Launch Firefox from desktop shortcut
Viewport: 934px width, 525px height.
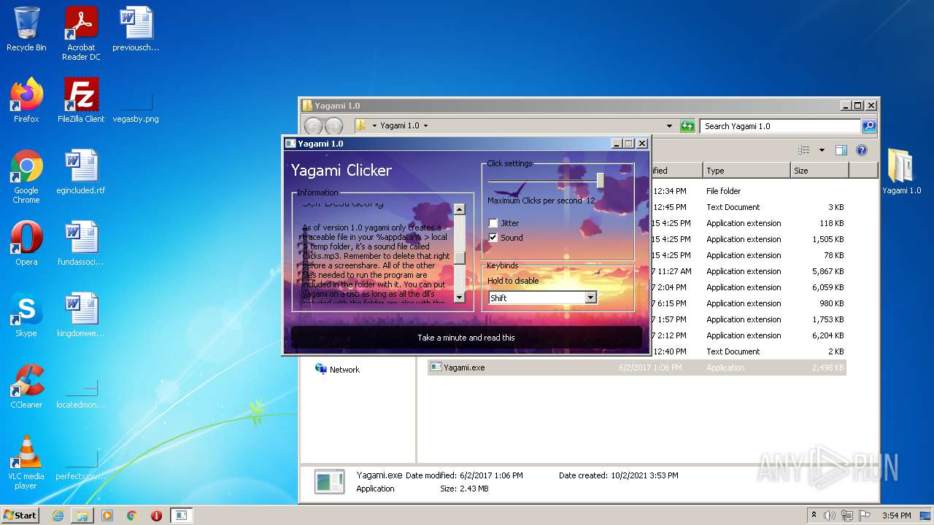coord(26,101)
